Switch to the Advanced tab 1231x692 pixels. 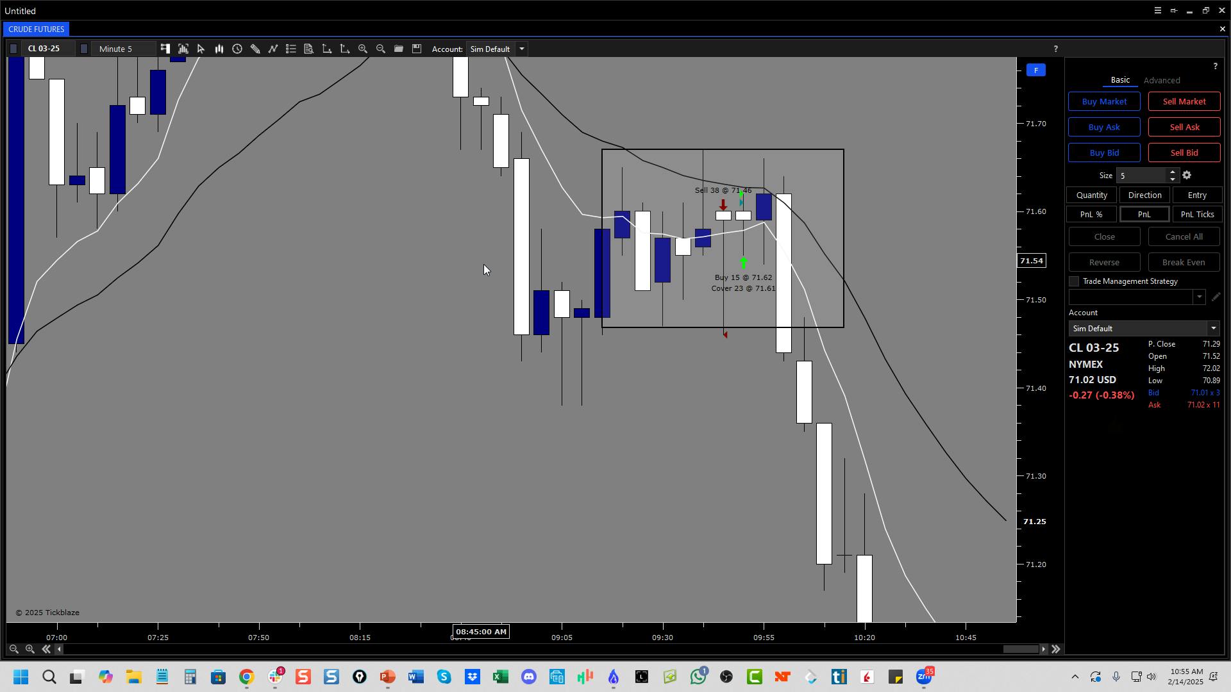click(1161, 81)
